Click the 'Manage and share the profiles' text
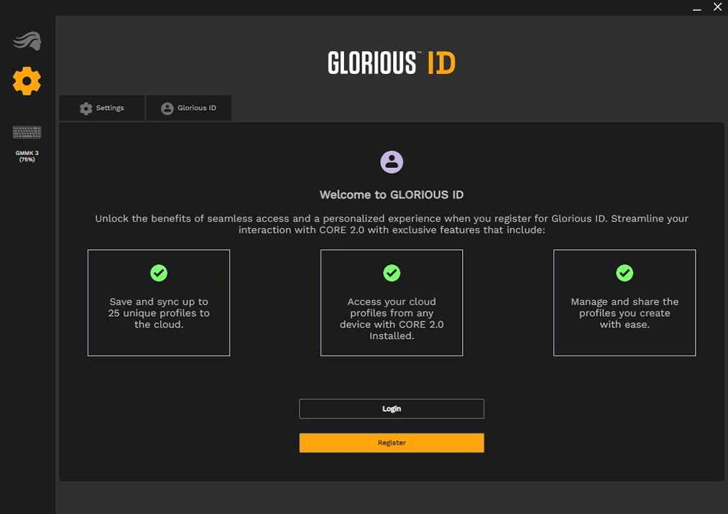Viewport: 728px width, 514px height. click(x=625, y=313)
